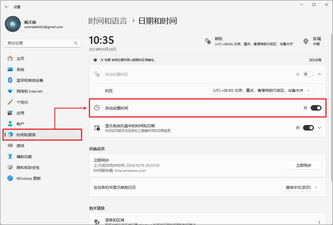333x225 pixels.
Task: Click the 辅助功能 accessibility icon
Action: tap(10, 157)
